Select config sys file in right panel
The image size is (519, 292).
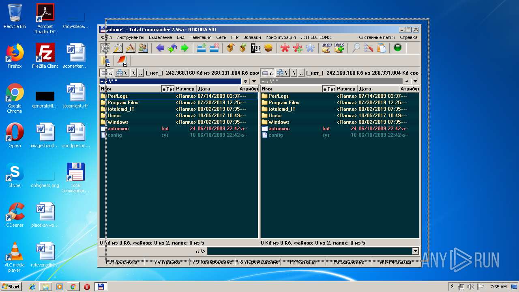click(340, 135)
